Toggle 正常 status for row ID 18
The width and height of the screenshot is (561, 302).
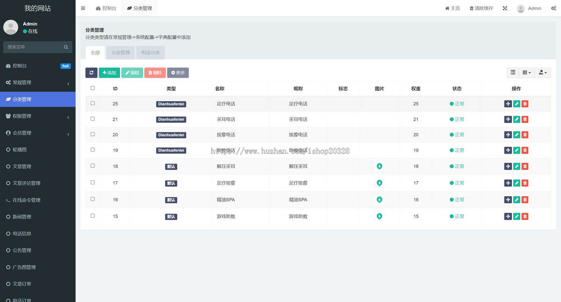457,166
